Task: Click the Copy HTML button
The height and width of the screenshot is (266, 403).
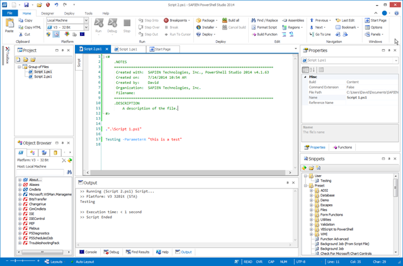Action: coord(30,27)
